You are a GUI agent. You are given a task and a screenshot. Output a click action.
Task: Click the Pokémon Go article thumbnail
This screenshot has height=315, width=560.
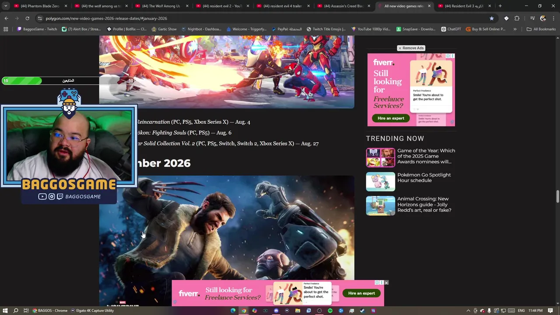[380, 182]
